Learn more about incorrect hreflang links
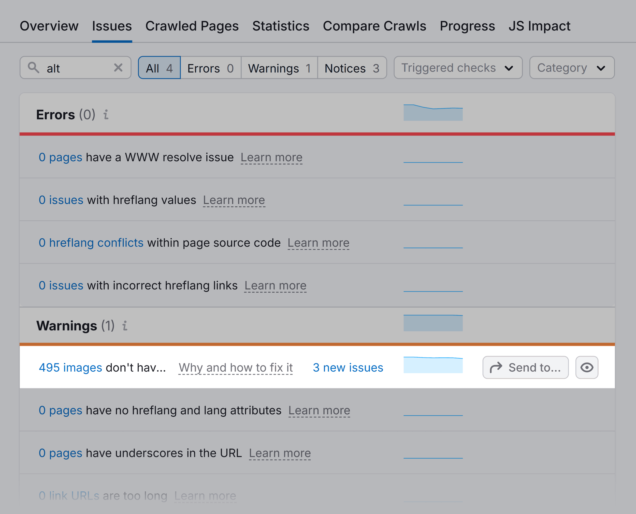Image resolution: width=636 pixels, height=514 pixels. tap(276, 285)
